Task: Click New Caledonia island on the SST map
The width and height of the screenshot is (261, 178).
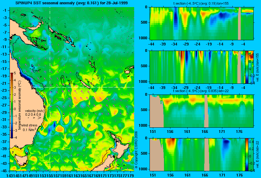Action: (x=85, y=84)
